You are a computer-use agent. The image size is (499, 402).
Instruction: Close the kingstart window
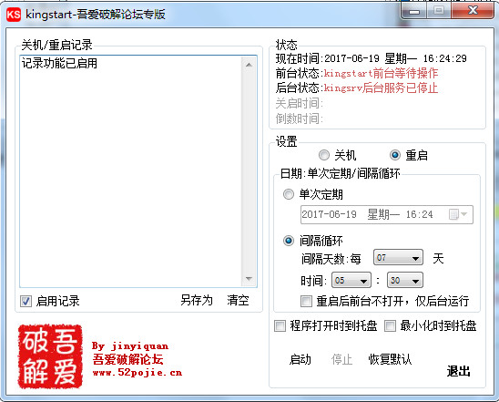473,11
